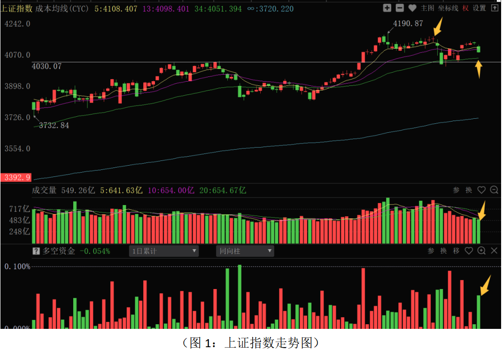Click the minus zoom-out icon in main chart toolbar
The width and height of the screenshot is (503, 350).
(x=400, y=8)
